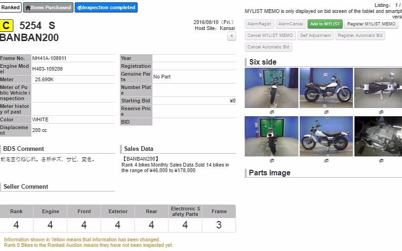The image size is (402, 251).
Task: Click the Self Adjustment button
Action: (x=315, y=36)
